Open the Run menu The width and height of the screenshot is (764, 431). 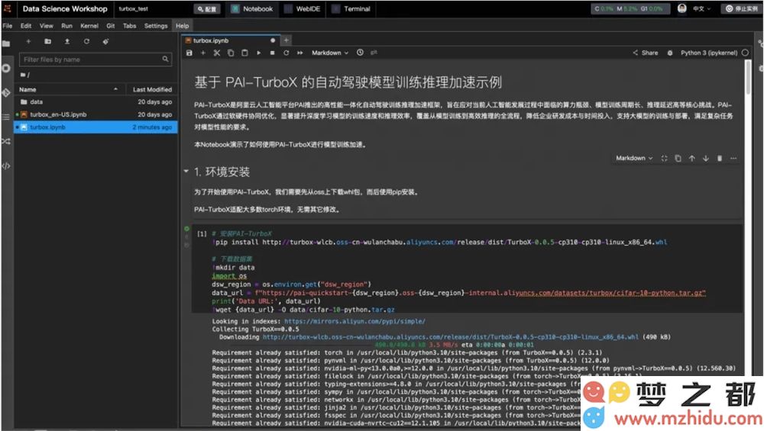click(x=66, y=26)
